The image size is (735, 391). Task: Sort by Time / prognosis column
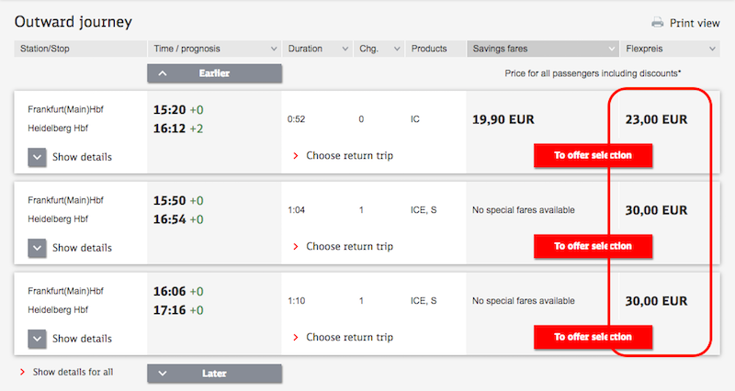coord(215,49)
